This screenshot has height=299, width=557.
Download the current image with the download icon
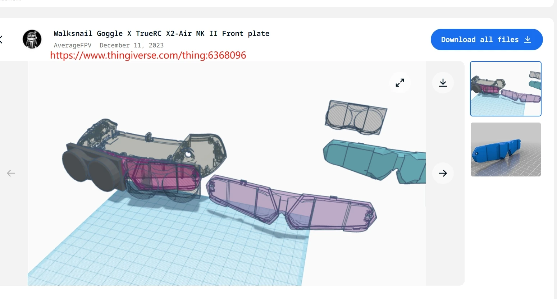[443, 83]
